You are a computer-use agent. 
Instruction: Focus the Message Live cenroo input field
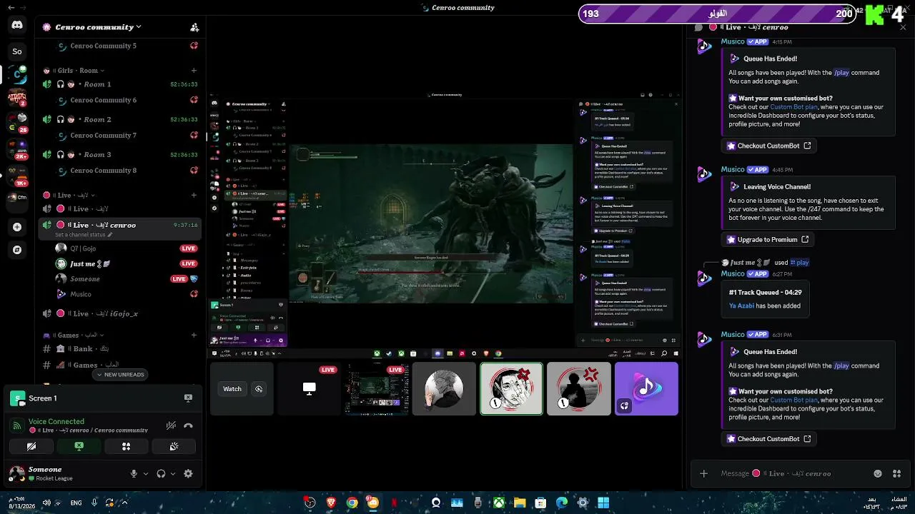[x=793, y=473]
